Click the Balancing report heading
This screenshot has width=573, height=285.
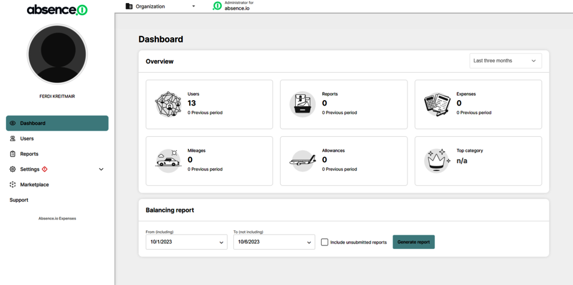(170, 210)
